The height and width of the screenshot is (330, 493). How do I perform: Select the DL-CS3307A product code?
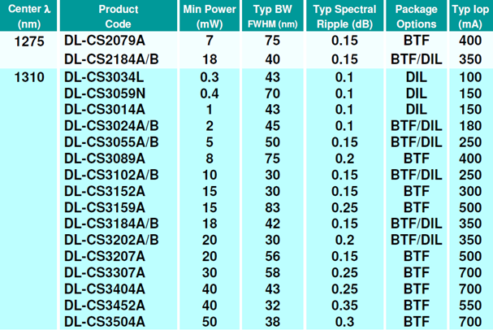105,273
